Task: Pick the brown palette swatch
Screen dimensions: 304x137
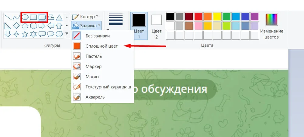Action: click(x=189, y=26)
